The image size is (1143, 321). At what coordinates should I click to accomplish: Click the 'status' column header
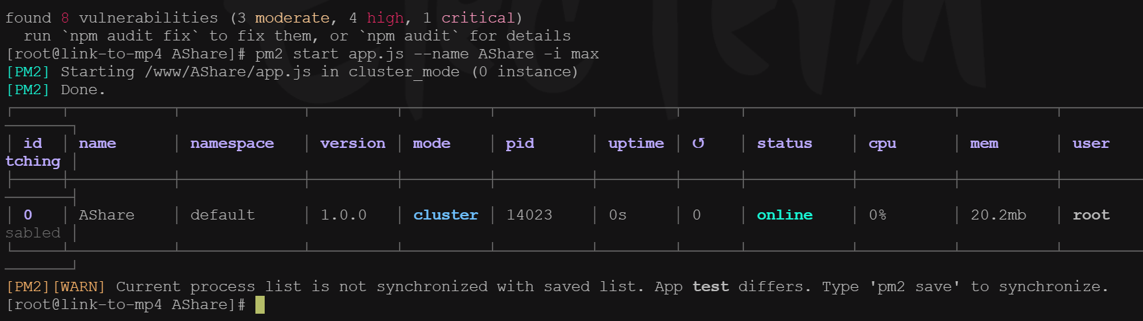click(x=784, y=143)
